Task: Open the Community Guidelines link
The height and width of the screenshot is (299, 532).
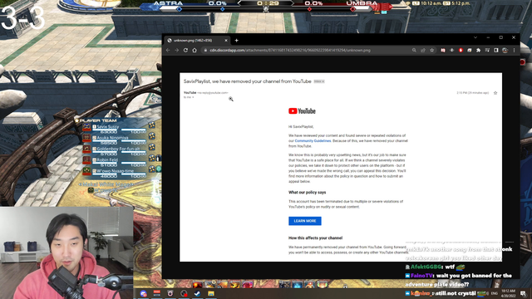Action: 313,140
